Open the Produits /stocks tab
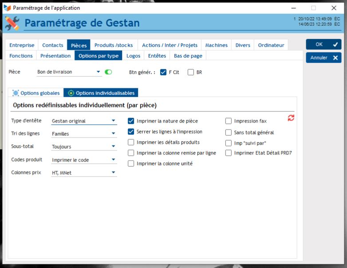347x268 pixels. pos(114,45)
